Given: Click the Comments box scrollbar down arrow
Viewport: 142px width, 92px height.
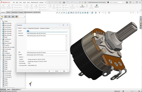Looking at the screenshot, I should (66, 50).
